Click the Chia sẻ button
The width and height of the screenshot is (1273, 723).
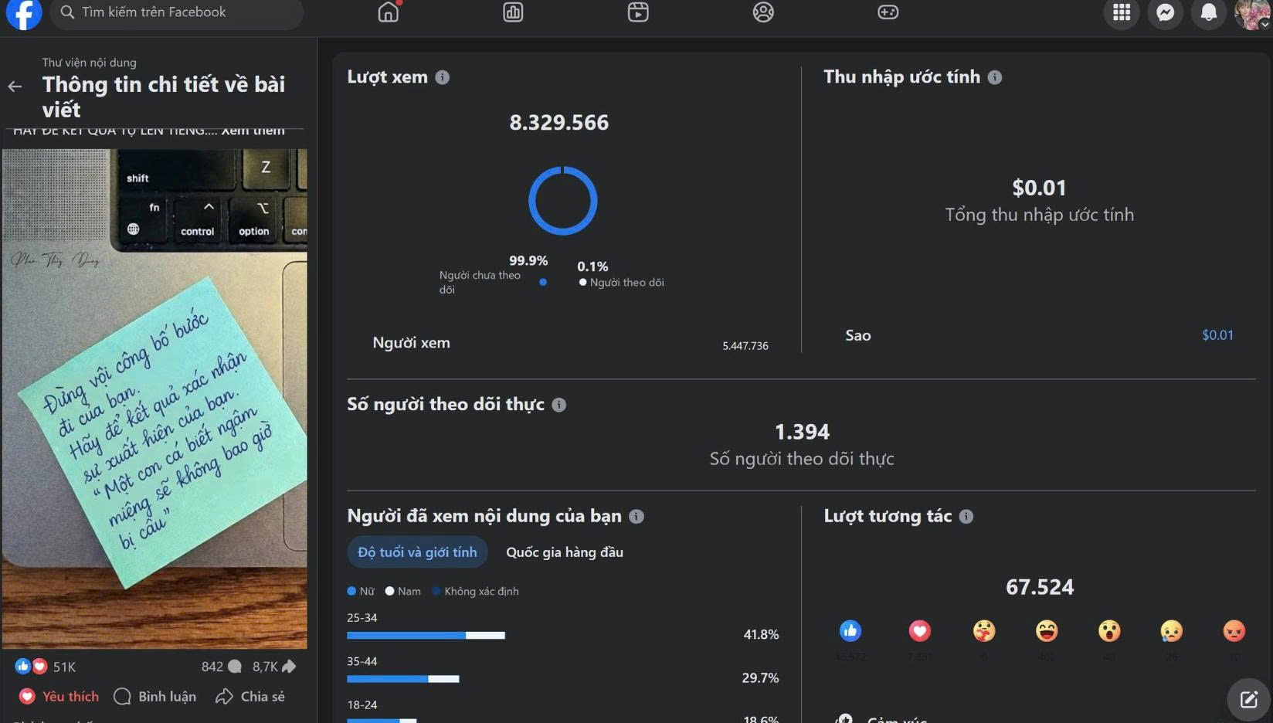click(250, 697)
